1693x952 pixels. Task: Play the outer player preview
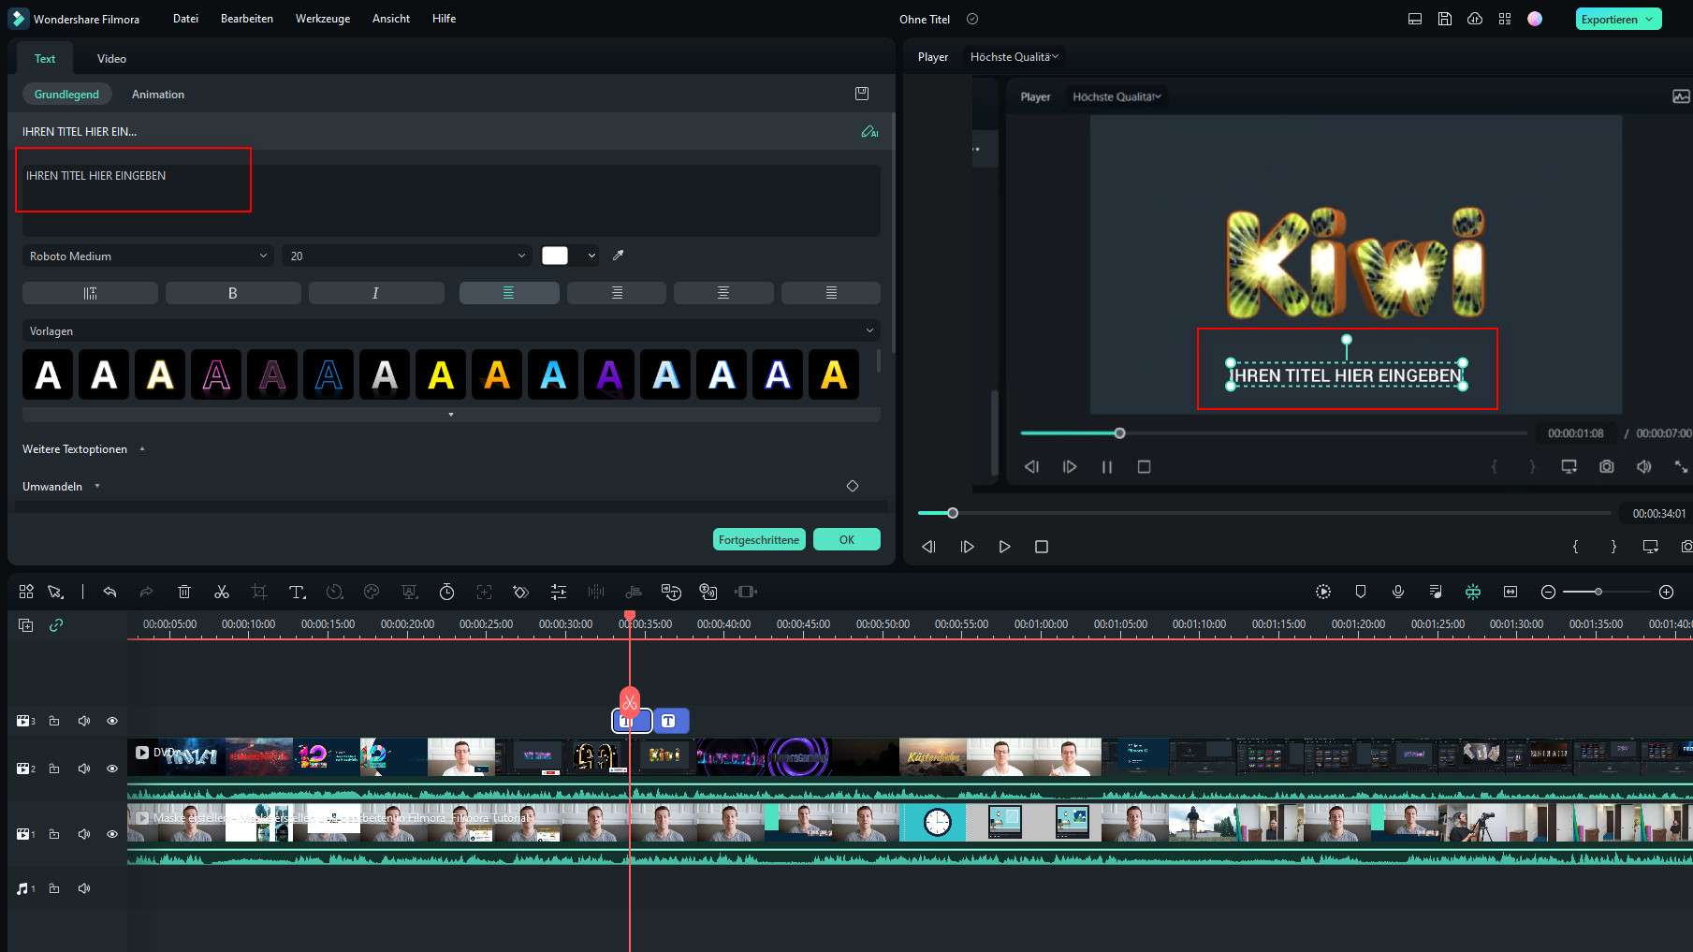pos(1004,547)
